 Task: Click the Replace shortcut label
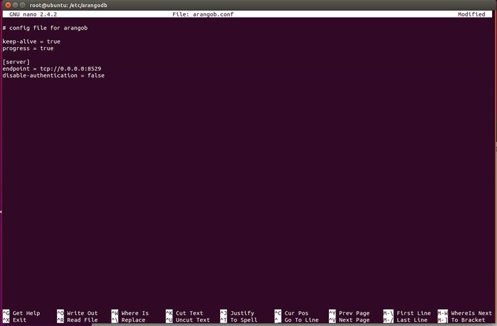tap(133, 320)
